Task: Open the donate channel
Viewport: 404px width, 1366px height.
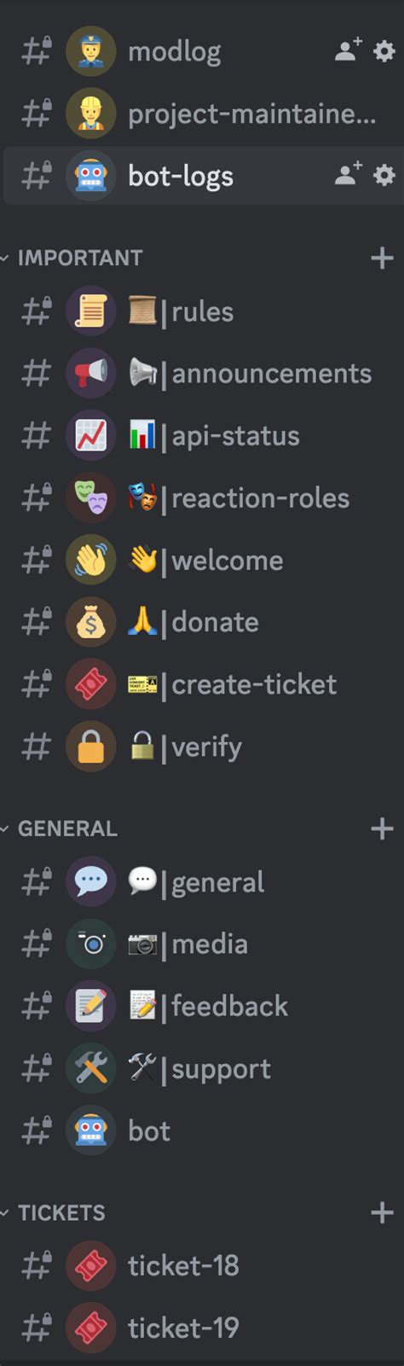Action: pyautogui.click(x=202, y=622)
